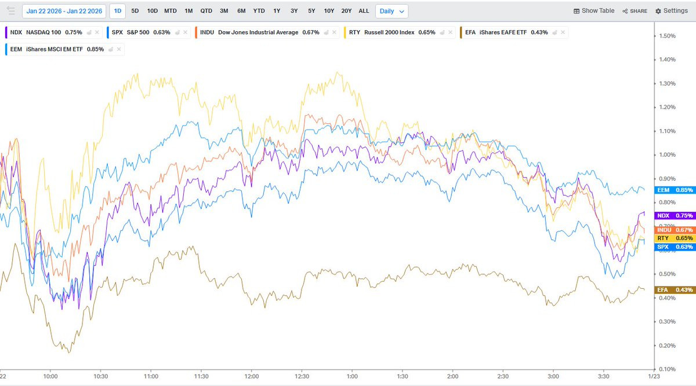Viewport: 696px width, 386px height.
Task: Click the purple NDX color bar
Action: tap(6, 32)
